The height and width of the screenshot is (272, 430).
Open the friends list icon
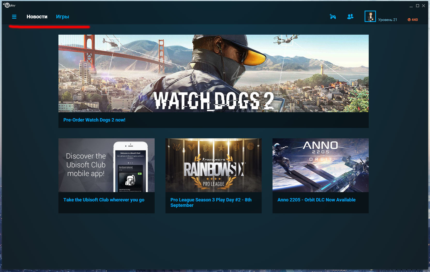(x=350, y=17)
